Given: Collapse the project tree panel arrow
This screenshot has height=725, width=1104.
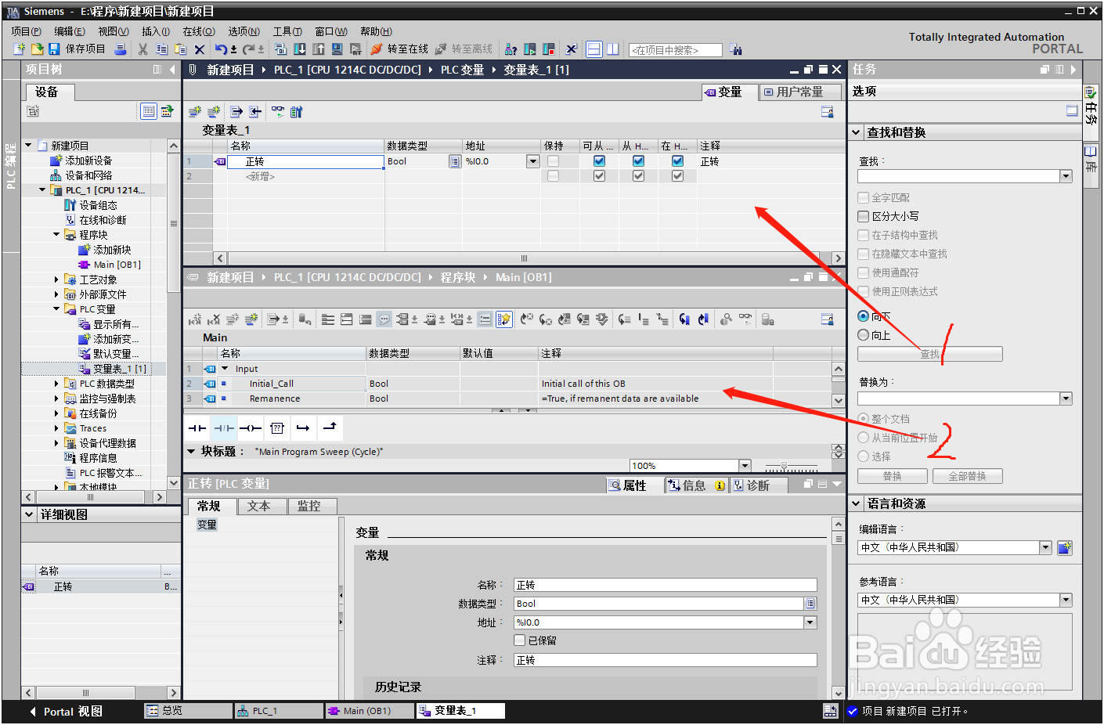Looking at the screenshot, I should 172,70.
